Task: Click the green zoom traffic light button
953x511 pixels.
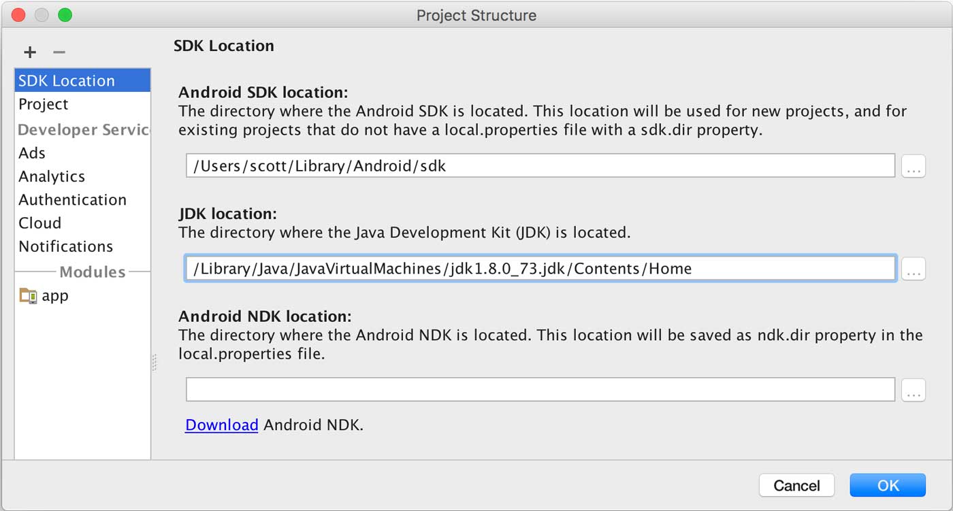Action: 65,15
